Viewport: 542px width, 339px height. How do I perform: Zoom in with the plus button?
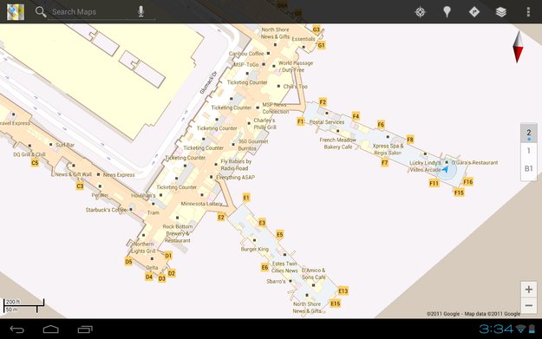(528, 290)
